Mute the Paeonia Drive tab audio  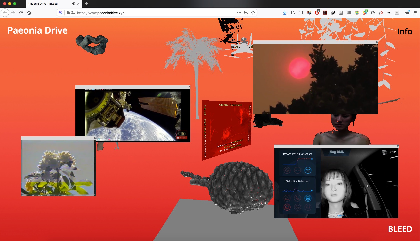tap(73, 4)
